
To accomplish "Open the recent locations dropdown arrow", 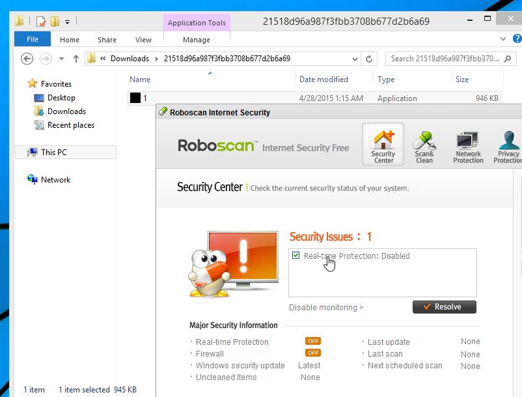I will pyautogui.click(x=61, y=59).
